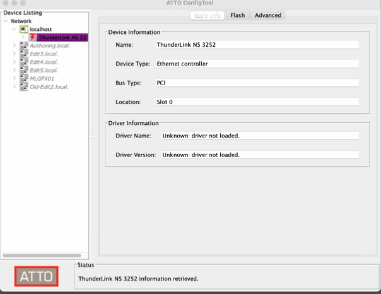Click the Old-Edit2.local. host icon
The image size is (381, 294).
(23, 87)
